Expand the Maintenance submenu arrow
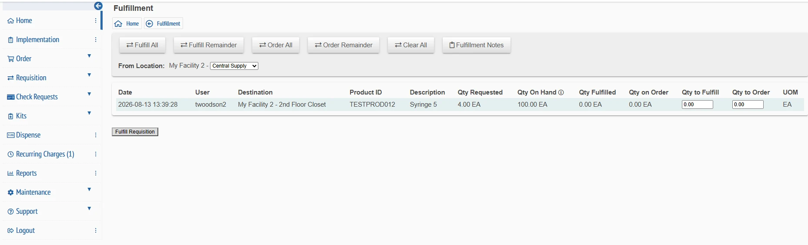808x245 pixels. 89,189
